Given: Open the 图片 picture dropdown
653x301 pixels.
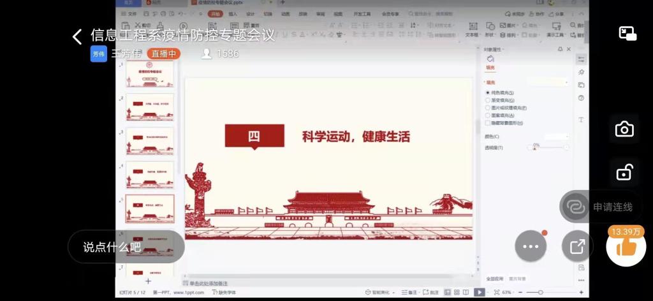Looking at the screenshot, I should 508,26.
